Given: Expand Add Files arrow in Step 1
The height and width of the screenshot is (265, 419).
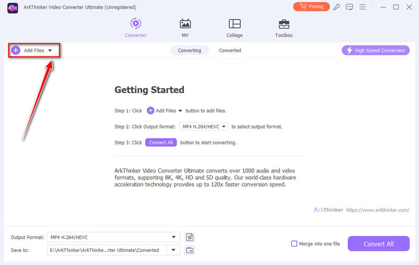Looking at the screenshot, I should (x=180, y=111).
